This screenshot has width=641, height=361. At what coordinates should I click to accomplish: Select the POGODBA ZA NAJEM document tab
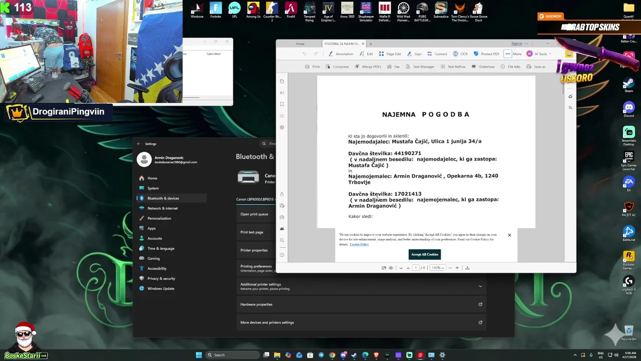click(x=341, y=44)
